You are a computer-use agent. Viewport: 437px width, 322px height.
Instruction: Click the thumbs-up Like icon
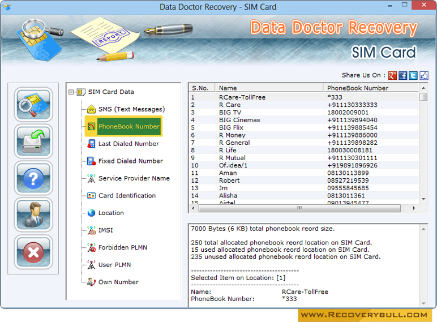tap(423, 75)
